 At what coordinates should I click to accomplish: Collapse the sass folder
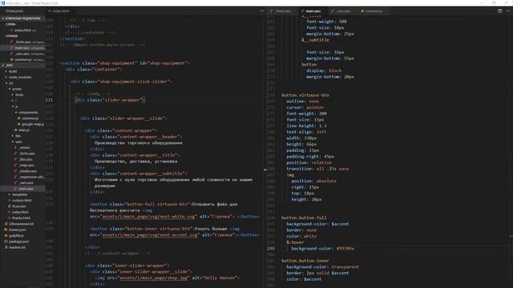tap(18, 142)
